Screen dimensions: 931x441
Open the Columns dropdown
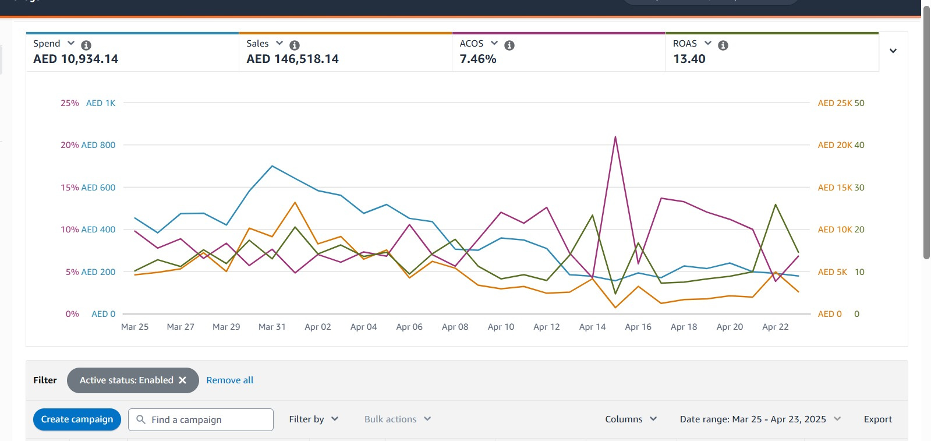[x=631, y=419]
